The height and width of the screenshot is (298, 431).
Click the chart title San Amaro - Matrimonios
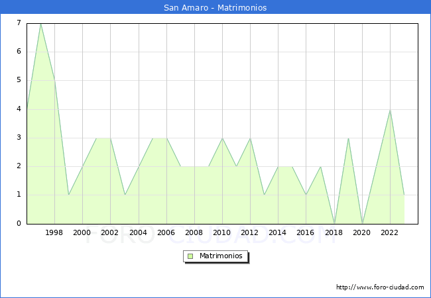[x=215, y=8]
